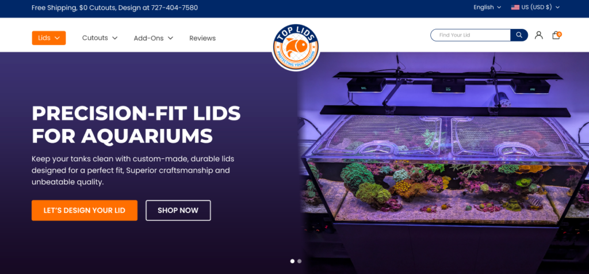Select the first carousel slide dot
Screen dimensions: 589x274
coord(292,261)
